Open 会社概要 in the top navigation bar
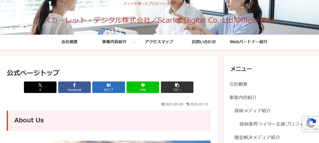 coord(69,42)
